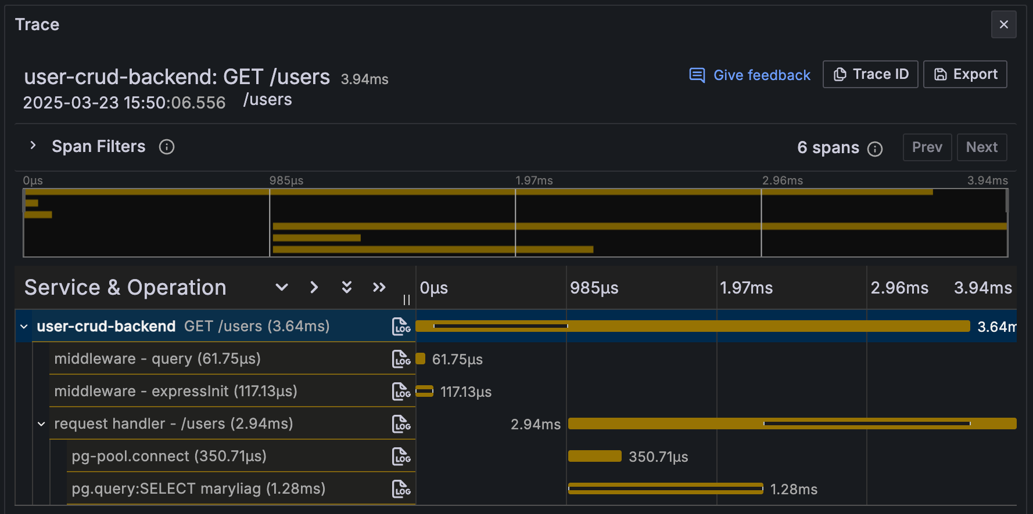Click the collapse one level right chevron
This screenshot has height=514, width=1033.
pyautogui.click(x=314, y=287)
